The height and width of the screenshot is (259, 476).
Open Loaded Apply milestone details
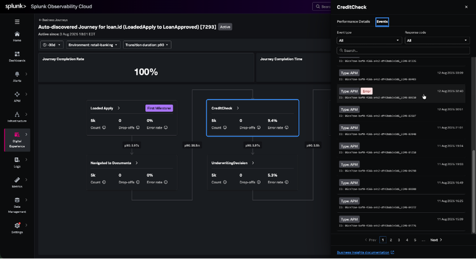pos(105,108)
